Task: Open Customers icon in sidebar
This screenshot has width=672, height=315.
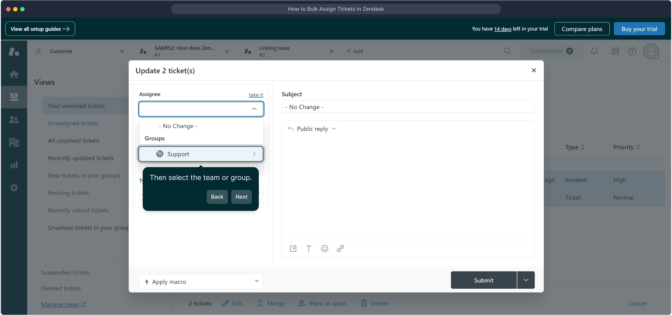Action: (x=14, y=120)
